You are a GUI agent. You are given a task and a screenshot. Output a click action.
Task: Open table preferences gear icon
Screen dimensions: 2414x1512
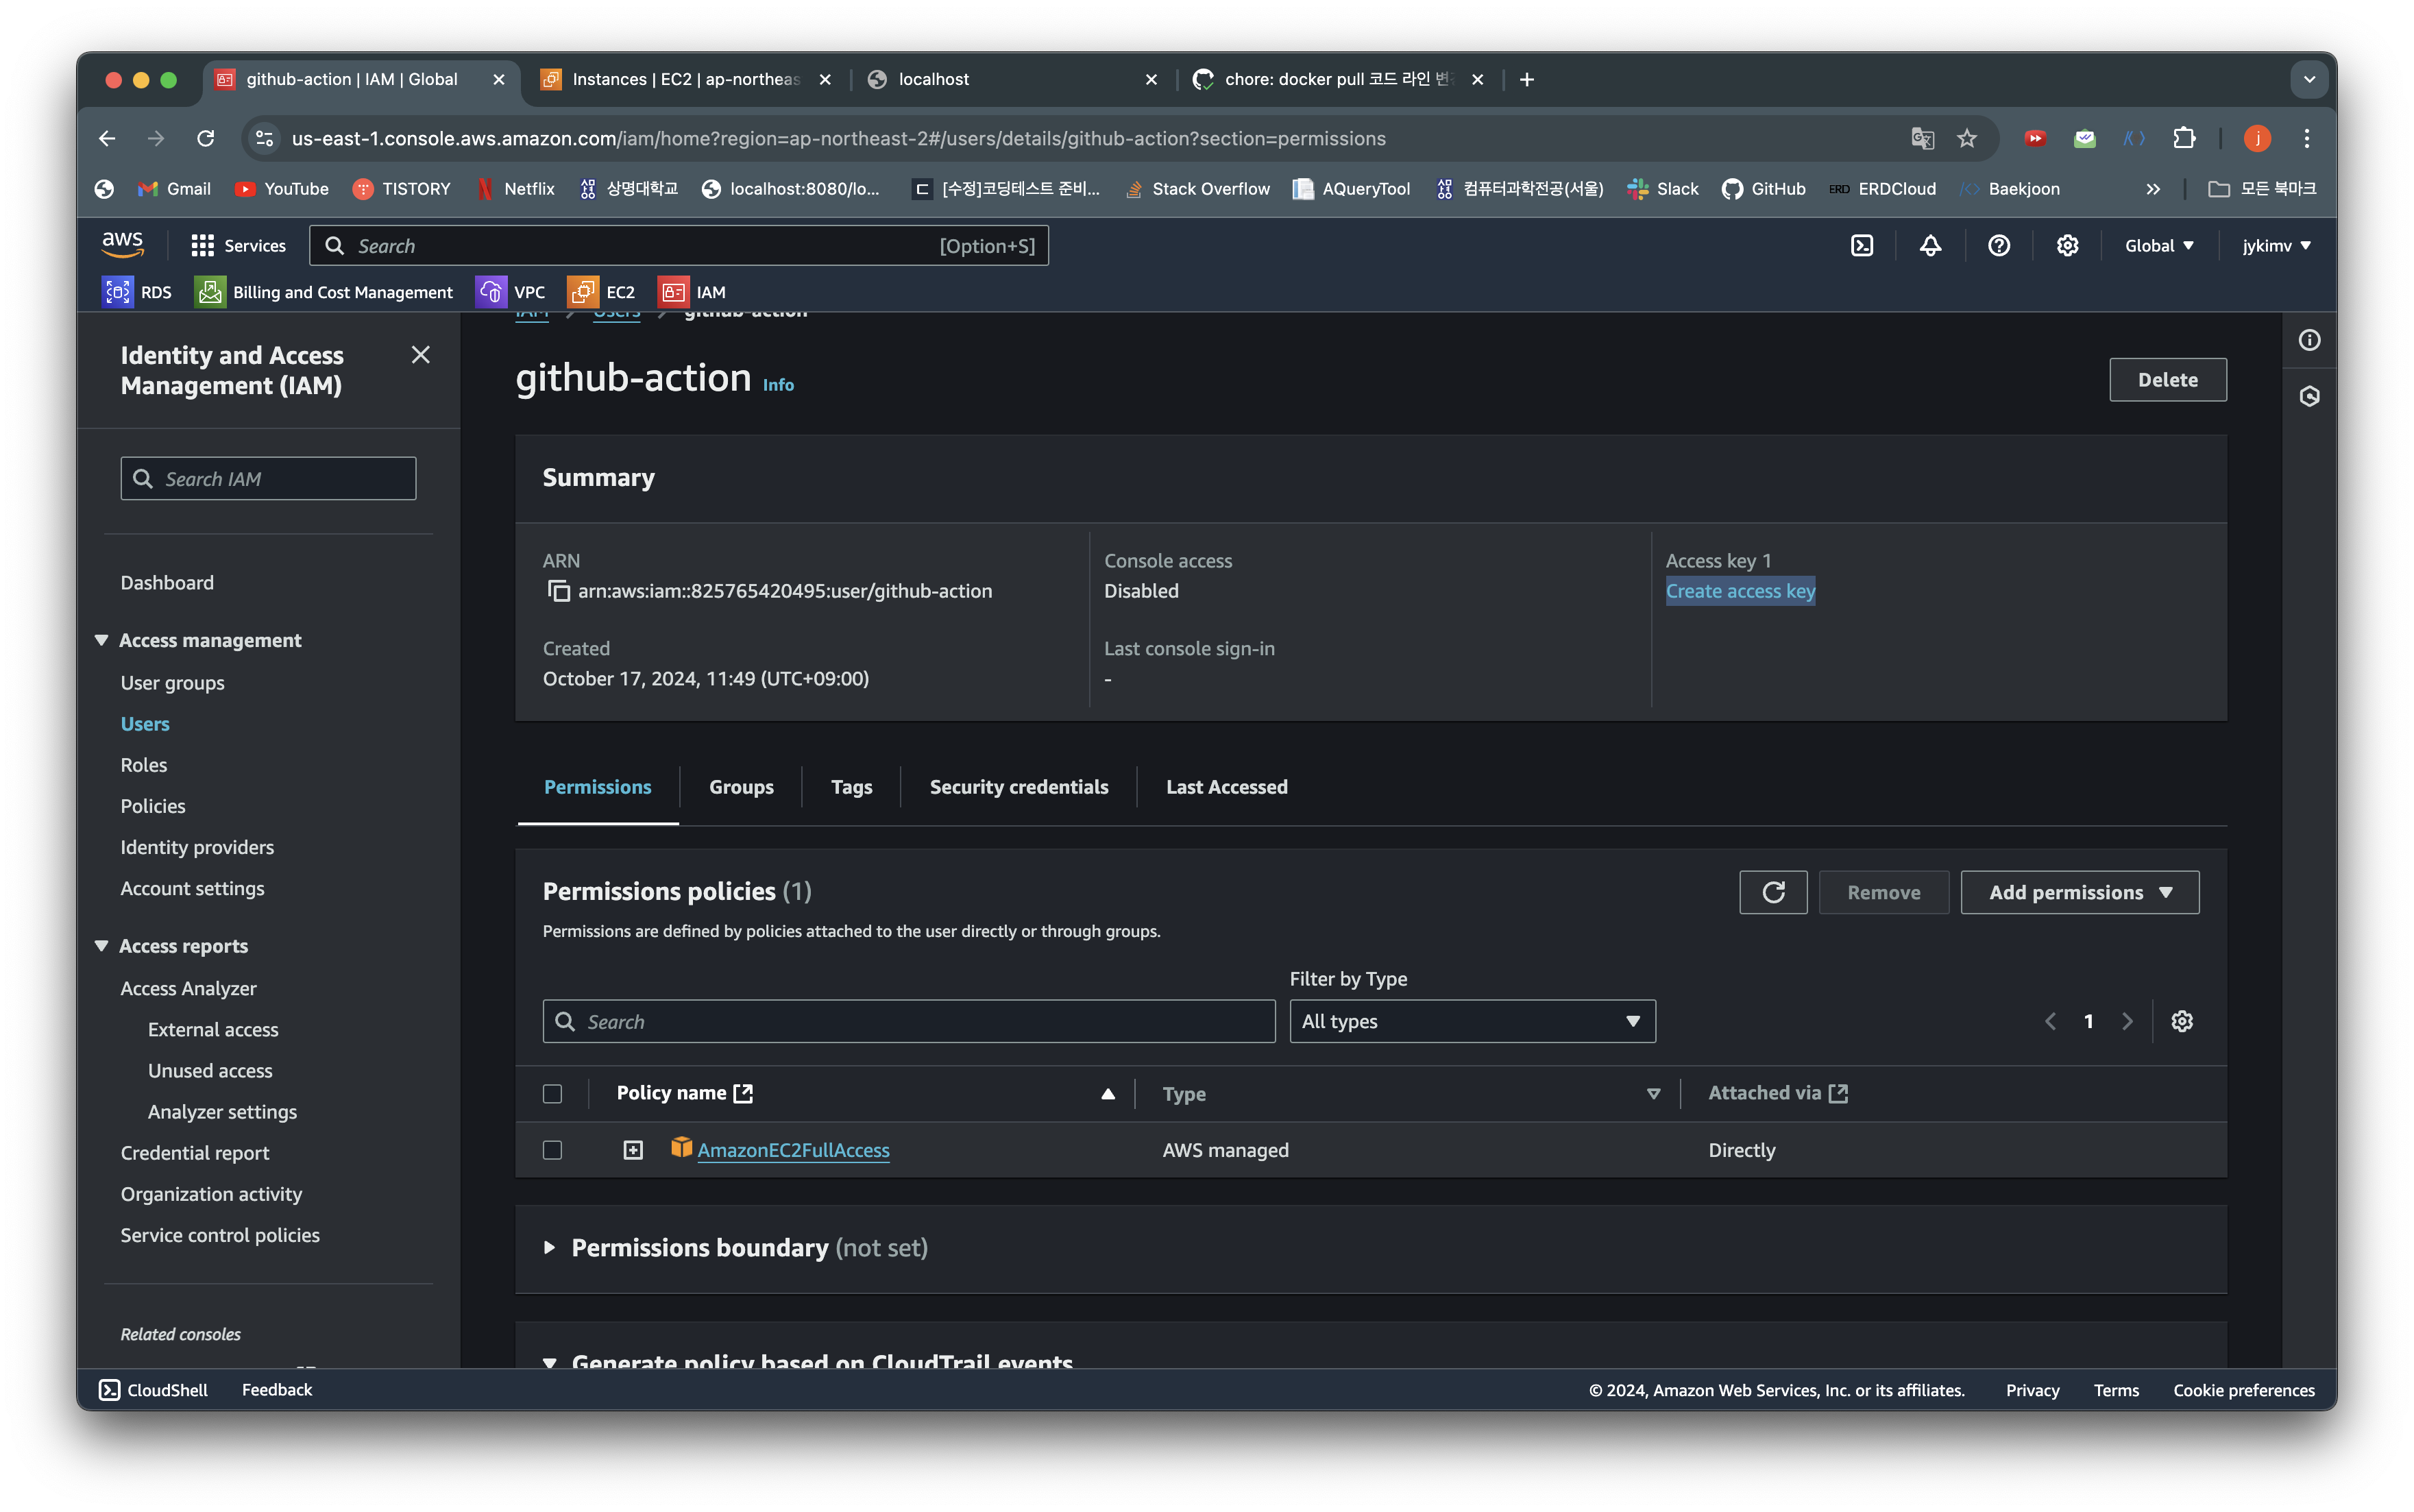pos(2182,1021)
